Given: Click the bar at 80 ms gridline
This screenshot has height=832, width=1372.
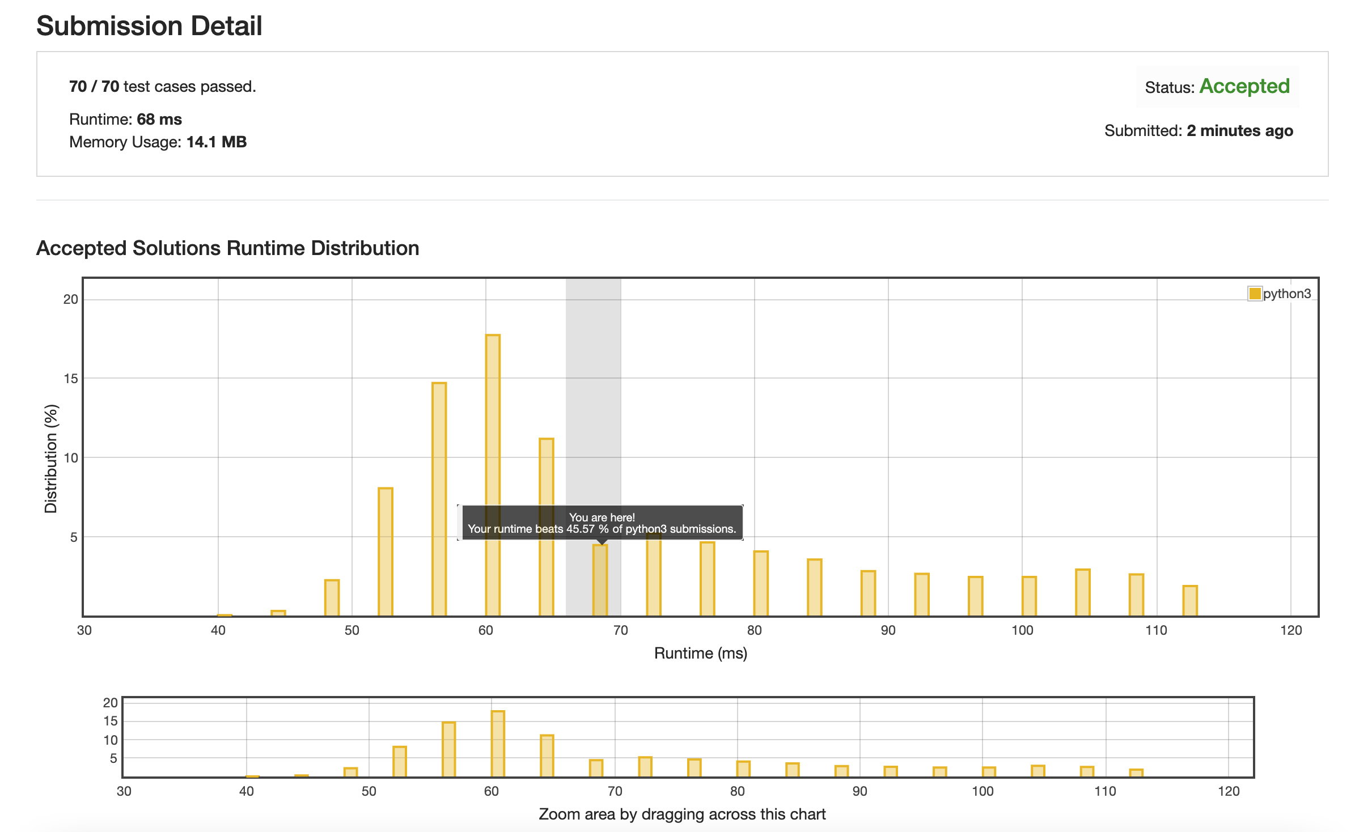Looking at the screenshot, I should (x=761, y=584).
